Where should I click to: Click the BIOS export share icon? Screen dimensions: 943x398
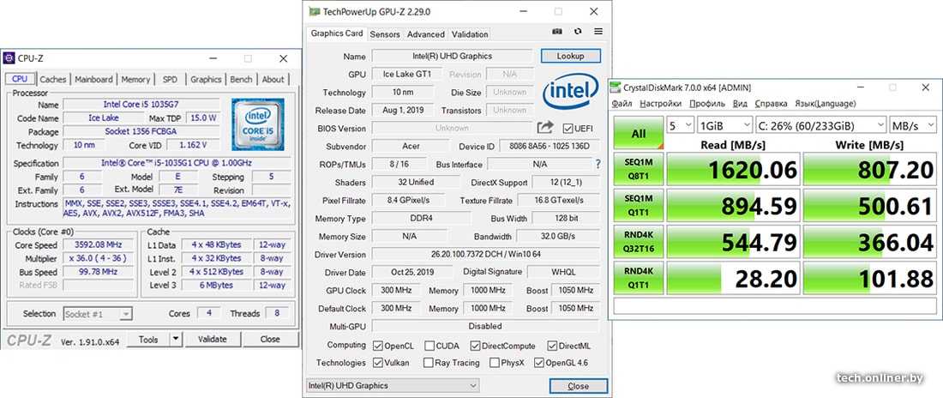point(545,128)
